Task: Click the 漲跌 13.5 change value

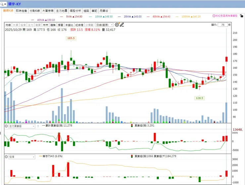Action: (x=76, y=30)
